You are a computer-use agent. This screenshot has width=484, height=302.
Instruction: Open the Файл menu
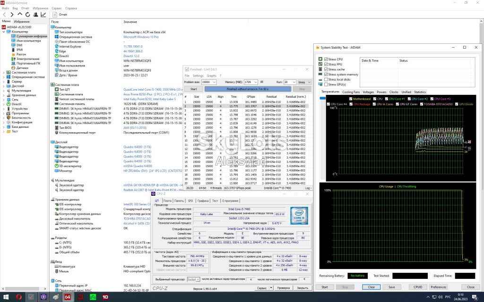(5, 8)
